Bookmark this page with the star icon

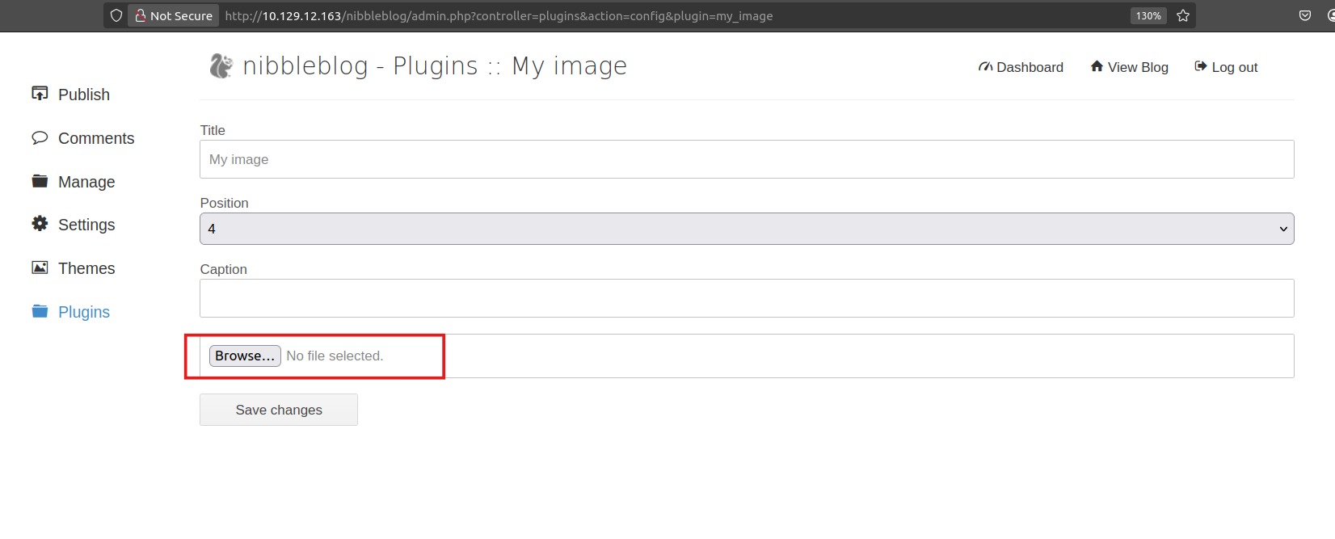[1183, 15]
